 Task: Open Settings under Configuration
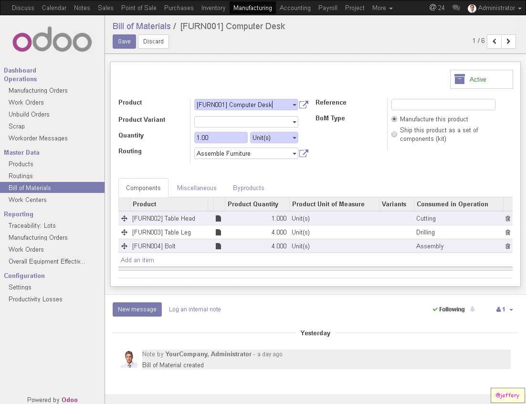[20, 287]
